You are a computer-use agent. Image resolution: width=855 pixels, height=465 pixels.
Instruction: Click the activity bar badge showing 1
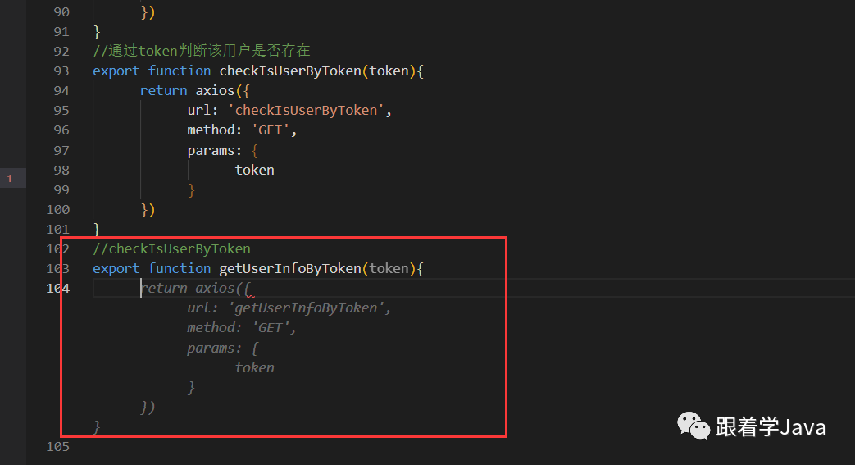click(x=9, y=179)
